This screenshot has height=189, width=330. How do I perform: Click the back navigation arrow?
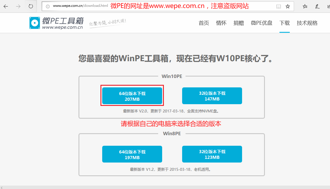click(x=6, y=6)
